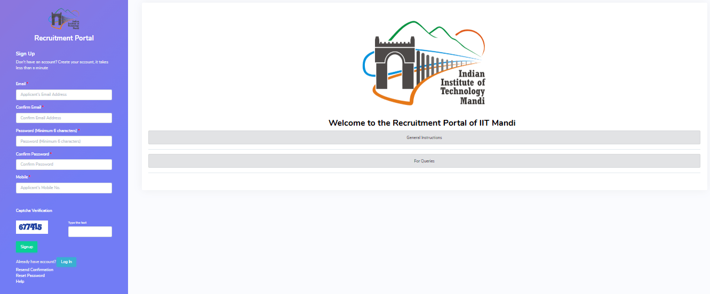
Task: Click the Sign Up heading text
Action: tap(26, 54)
